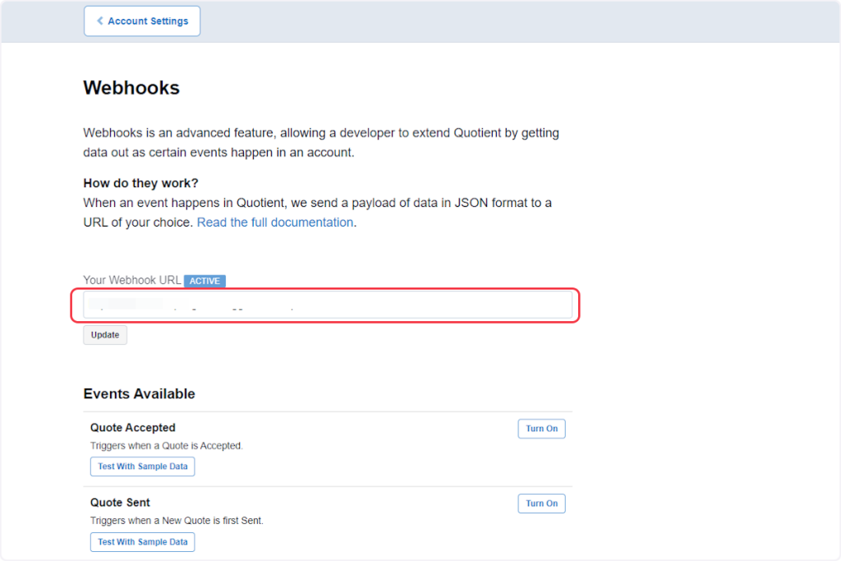841x561 pixels.
Task: Click the Events Available section heading
Action: click(139, 394)
